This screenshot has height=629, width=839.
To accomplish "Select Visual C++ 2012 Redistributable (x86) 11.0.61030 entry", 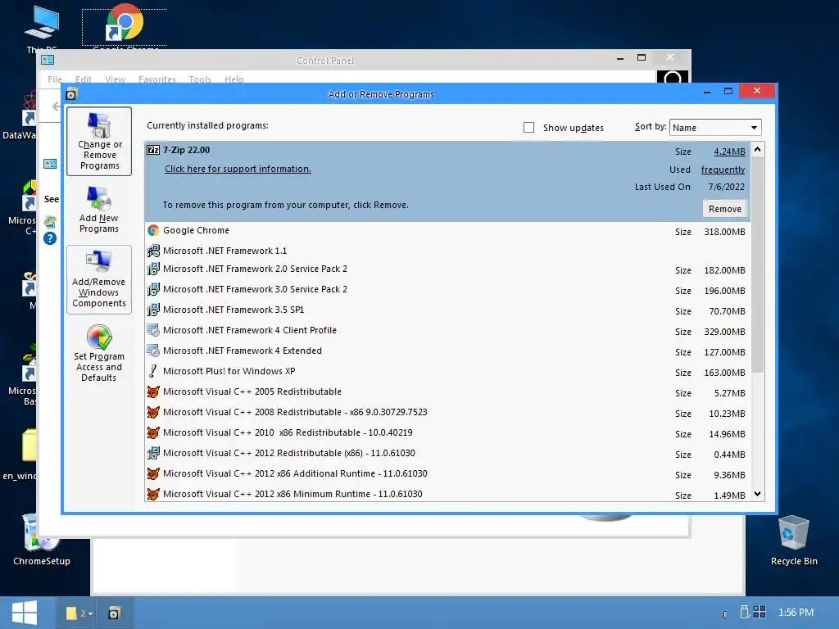I will pos(289,453).
